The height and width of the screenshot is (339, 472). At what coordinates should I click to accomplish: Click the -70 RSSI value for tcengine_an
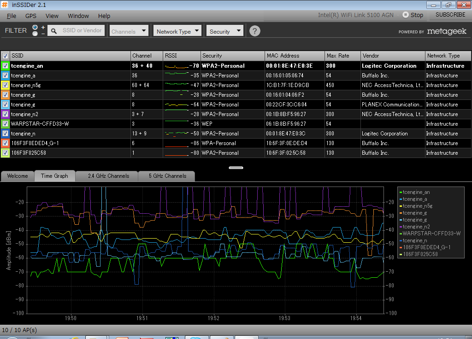(194, 65)
